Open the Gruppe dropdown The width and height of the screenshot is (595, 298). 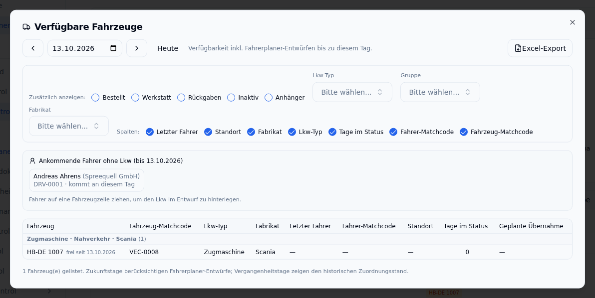[x=440, y=92]
